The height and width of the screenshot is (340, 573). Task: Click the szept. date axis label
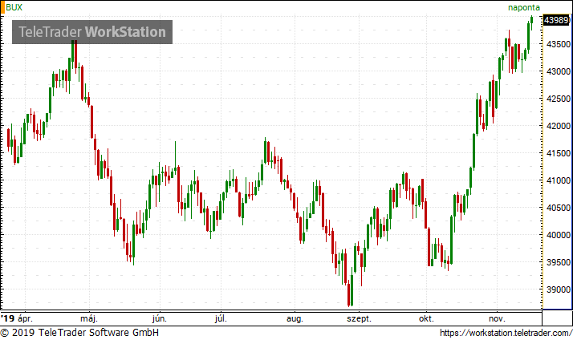[359, 319]
